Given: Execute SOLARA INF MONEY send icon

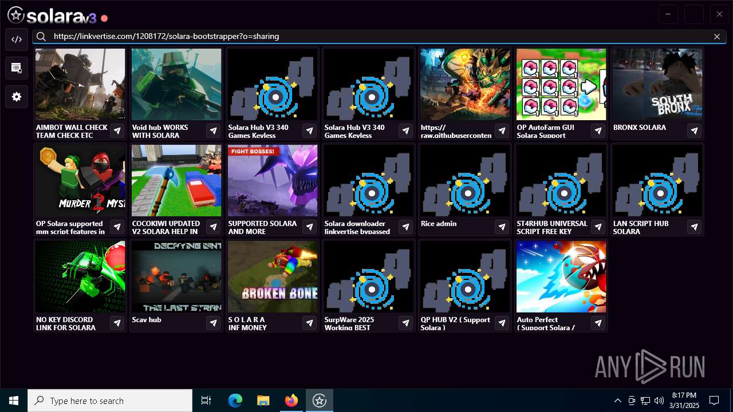Looking at the screenshot, I should tap(310, 323).
